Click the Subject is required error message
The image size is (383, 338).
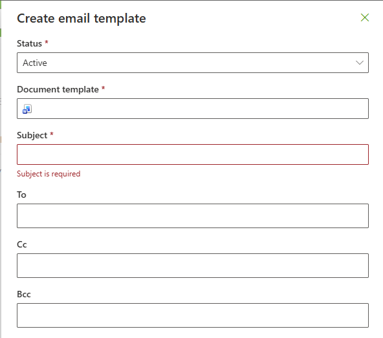[49, 174]
